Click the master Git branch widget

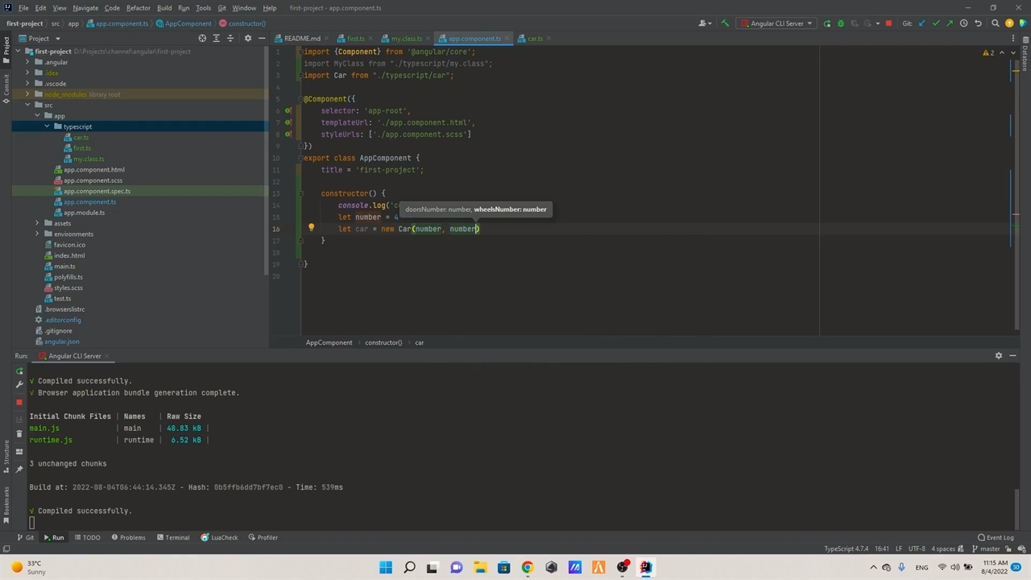[985, 549]
